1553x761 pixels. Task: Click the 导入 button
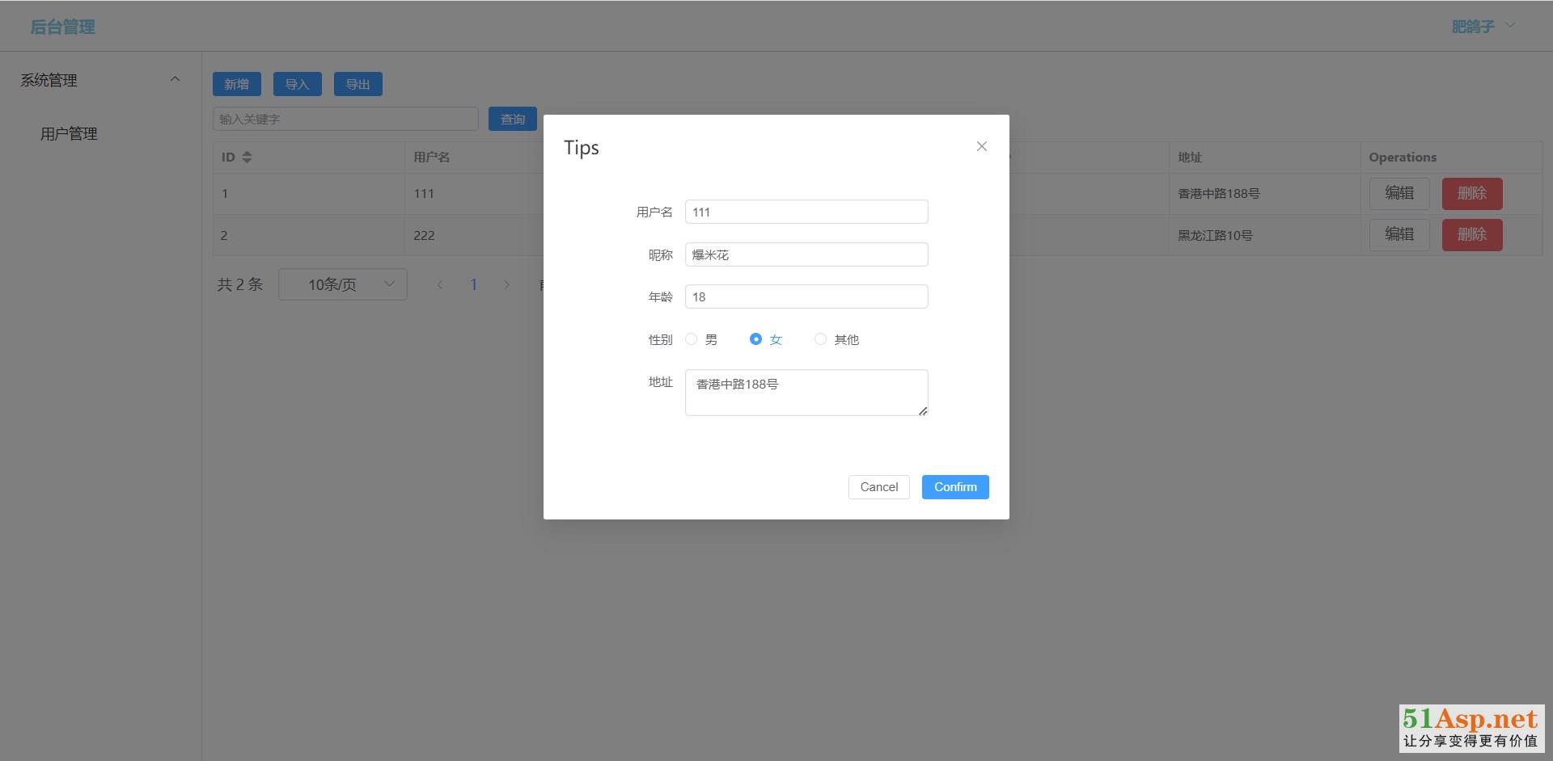point(297,84)
